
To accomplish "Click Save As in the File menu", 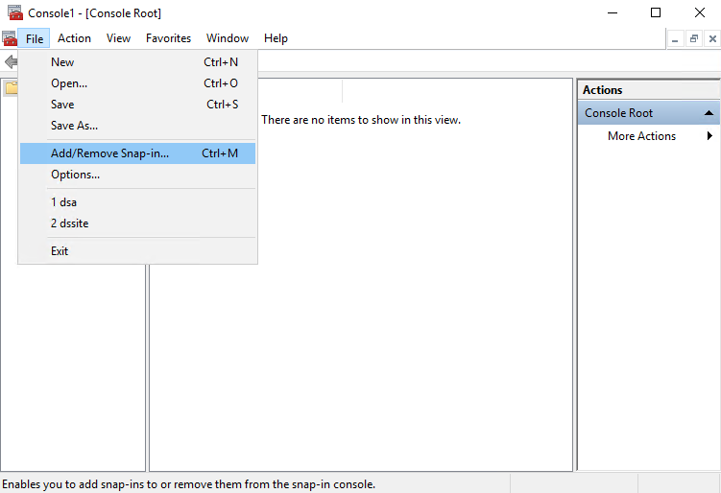I will pos(74,125).
